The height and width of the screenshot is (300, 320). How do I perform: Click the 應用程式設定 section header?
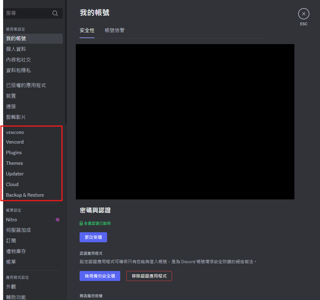pyautogui.click(x=17, y=277)
